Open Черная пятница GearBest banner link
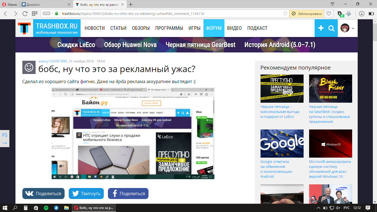 pyautogui.click(x=201, y=45)
